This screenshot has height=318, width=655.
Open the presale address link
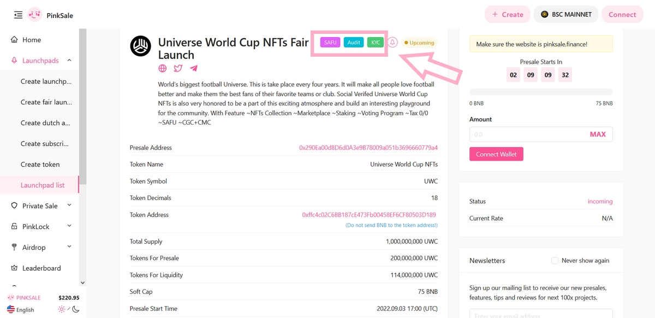(x=368, y=148)
